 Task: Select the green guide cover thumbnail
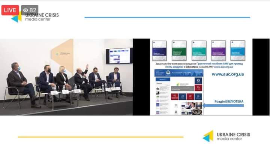[x=179, y=51]
